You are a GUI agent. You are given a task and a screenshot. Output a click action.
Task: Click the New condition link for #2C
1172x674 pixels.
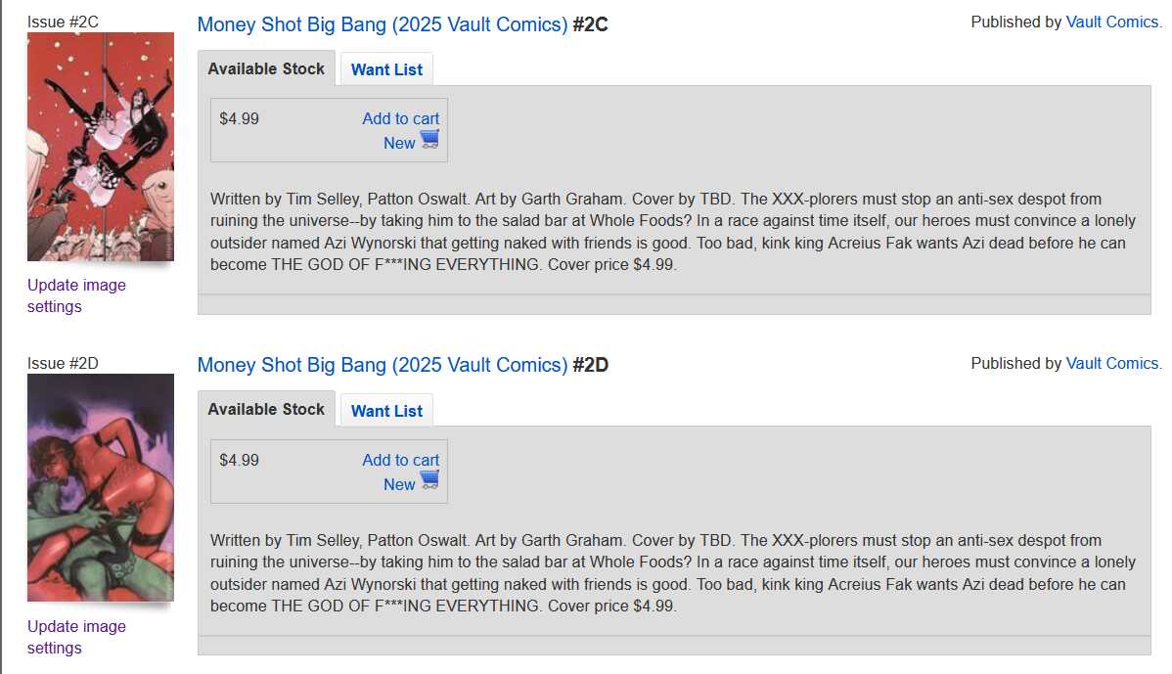[x=399, y=144]
